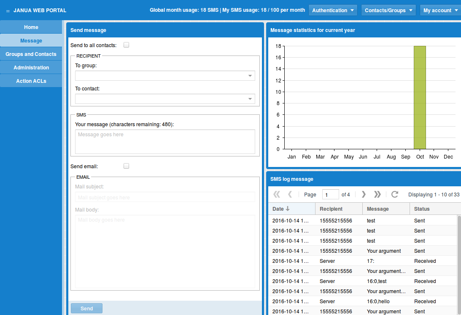The width and height of the screenshot is (461, 315).
Task: Focus the SMS message text area
Action: 165,142
